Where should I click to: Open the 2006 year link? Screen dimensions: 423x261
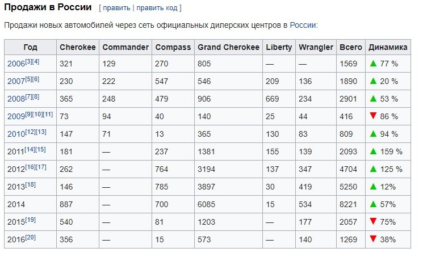[x=16, y=64]
